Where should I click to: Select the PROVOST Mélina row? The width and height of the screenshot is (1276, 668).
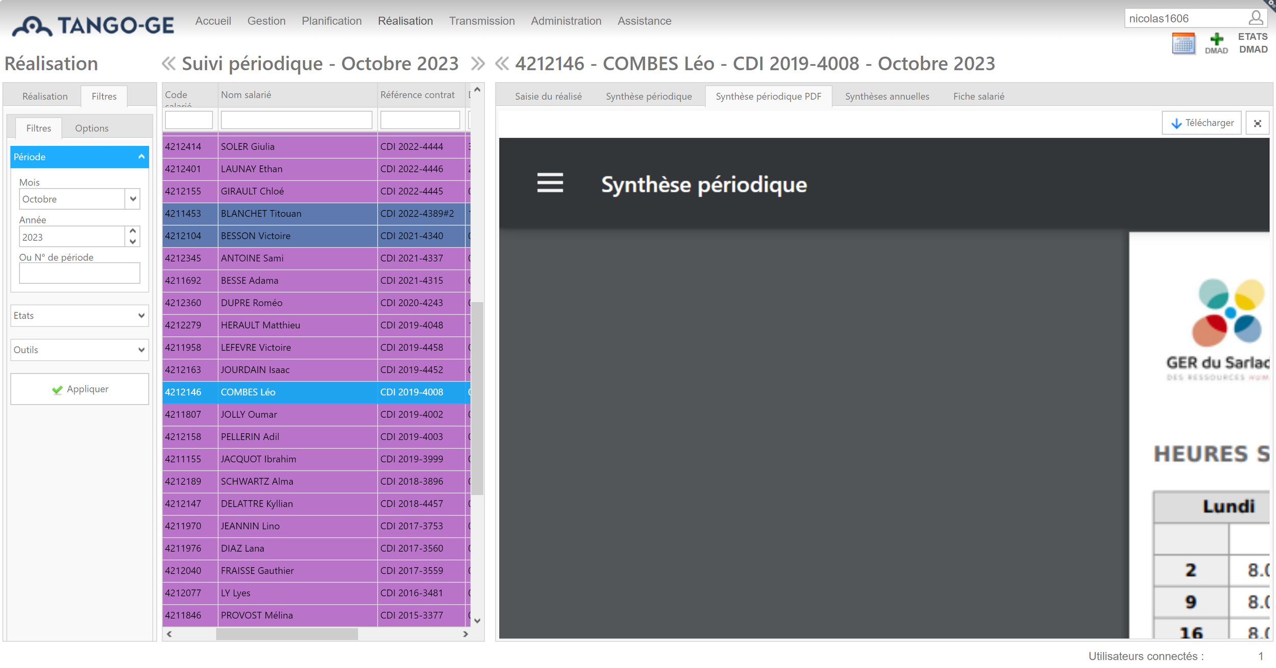point(316,615)
